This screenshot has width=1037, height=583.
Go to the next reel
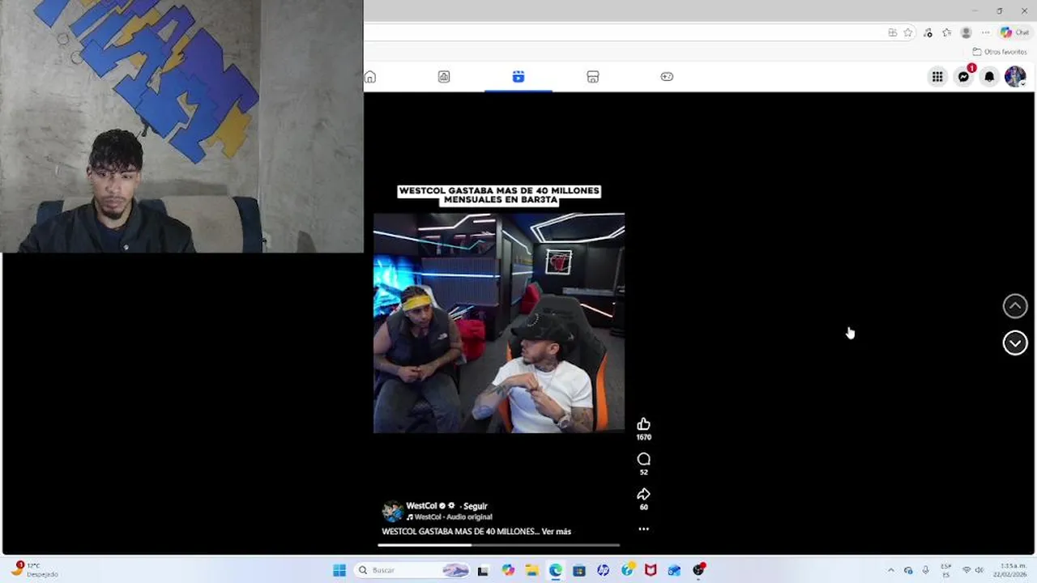click(1015, 343)
